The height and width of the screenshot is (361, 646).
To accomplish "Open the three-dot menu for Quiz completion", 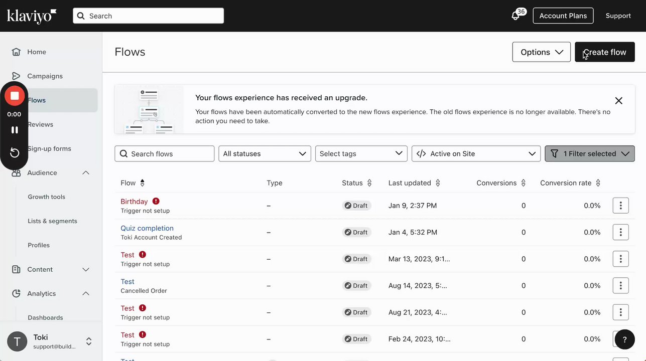I will [x=620, y=232].
